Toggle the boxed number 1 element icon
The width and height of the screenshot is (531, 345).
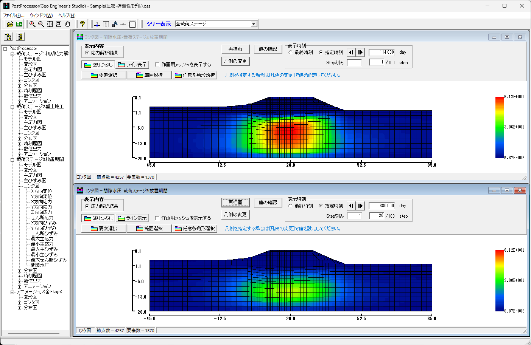(106, 24)
